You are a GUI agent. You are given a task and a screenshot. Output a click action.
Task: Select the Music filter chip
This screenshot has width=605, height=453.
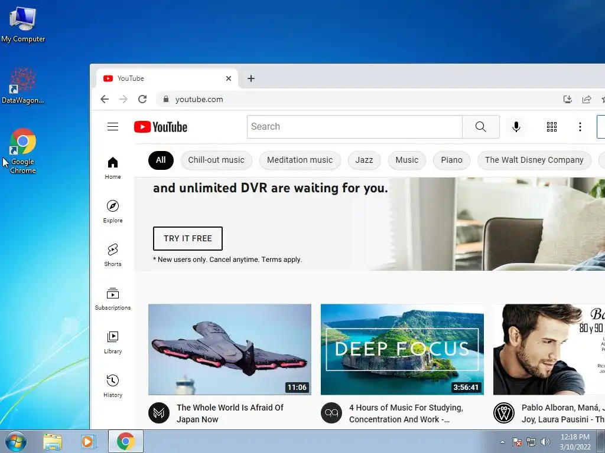click(406, 160)
